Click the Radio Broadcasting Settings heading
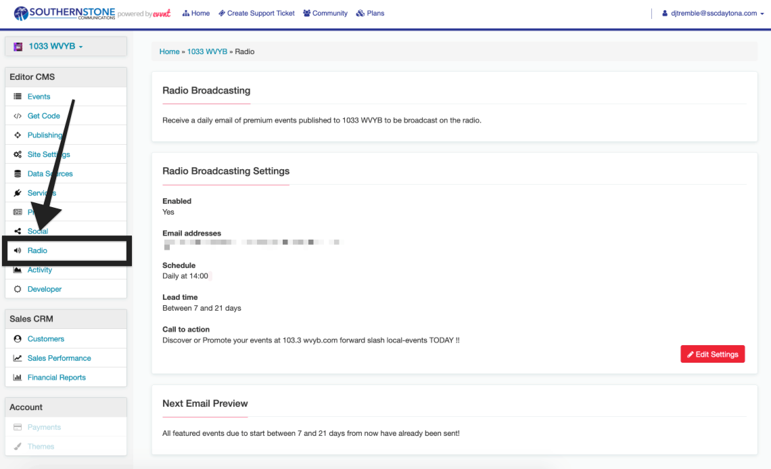 [226, 171]
